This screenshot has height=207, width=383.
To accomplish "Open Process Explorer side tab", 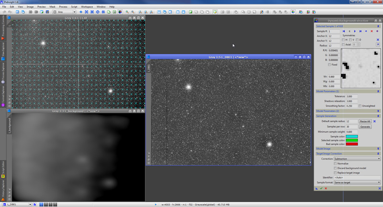I will 3,70.
